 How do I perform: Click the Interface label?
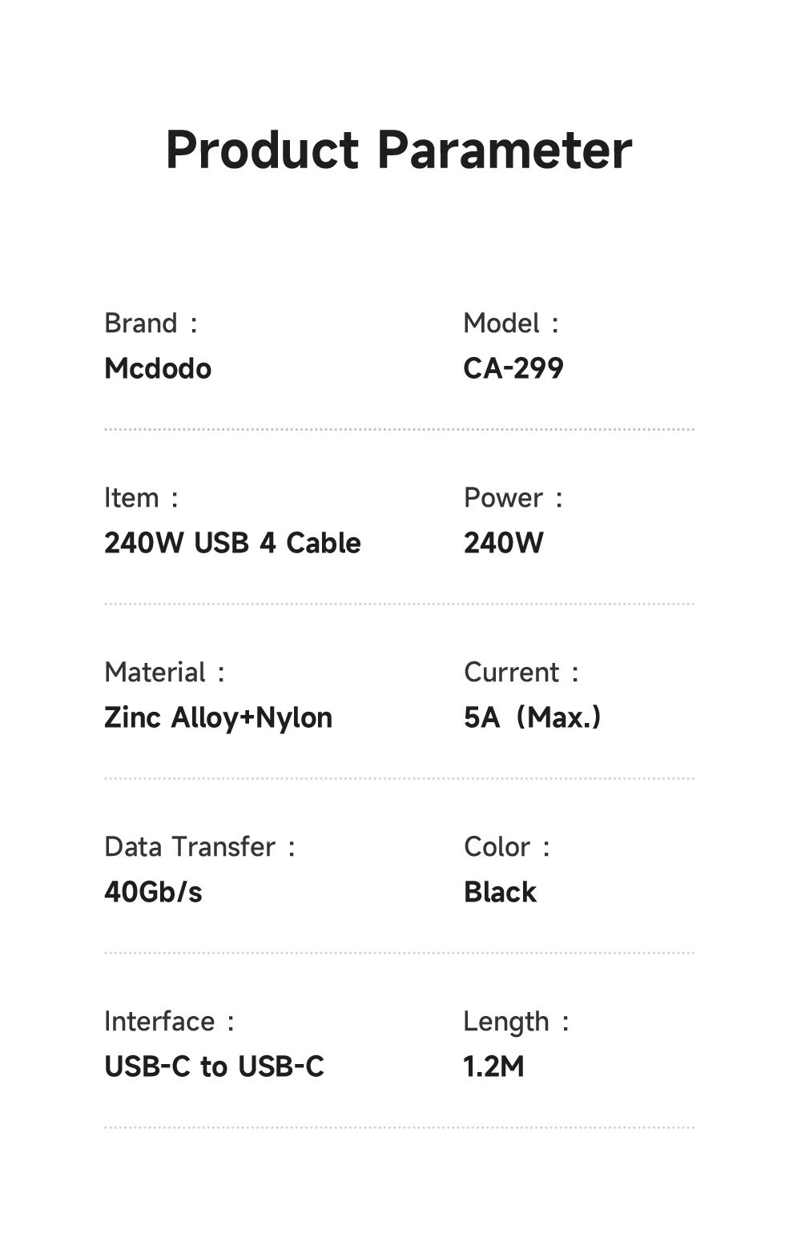[160, 1022]
